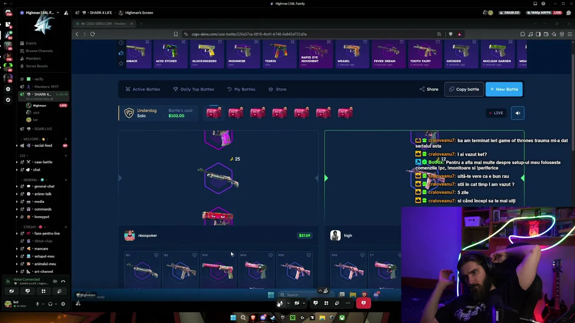
Task: Share the current battle
Action: (429, 89)
